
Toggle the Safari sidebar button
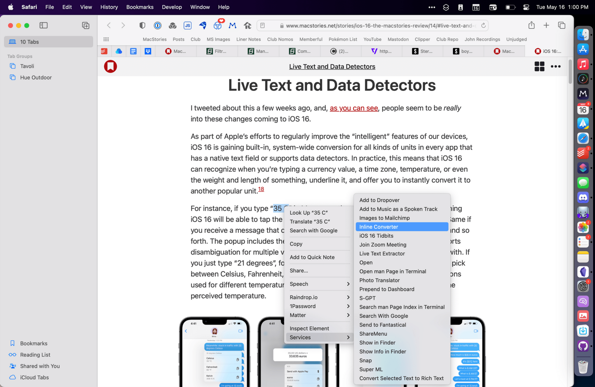click(43, 25)
